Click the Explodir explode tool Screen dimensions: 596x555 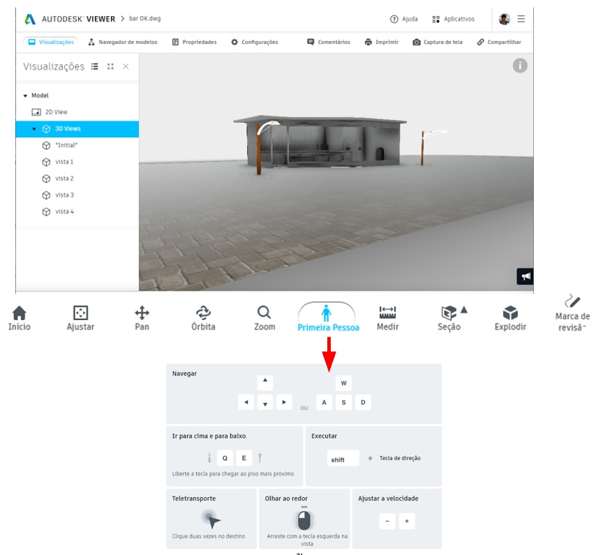pos(510,319)
